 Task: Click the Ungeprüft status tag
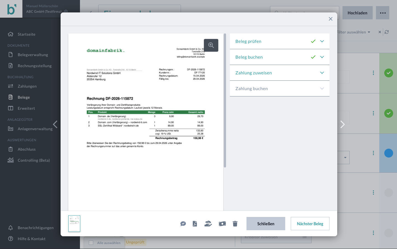click(135, 242)
